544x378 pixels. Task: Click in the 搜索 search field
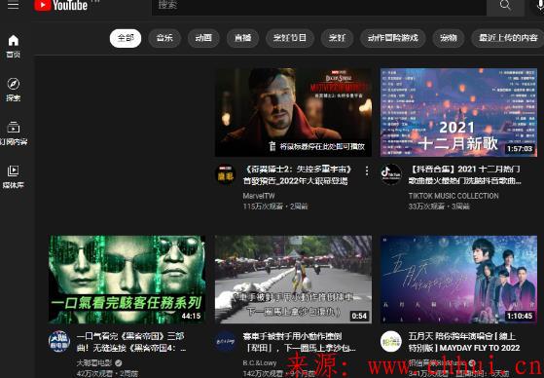pos(319,6)
